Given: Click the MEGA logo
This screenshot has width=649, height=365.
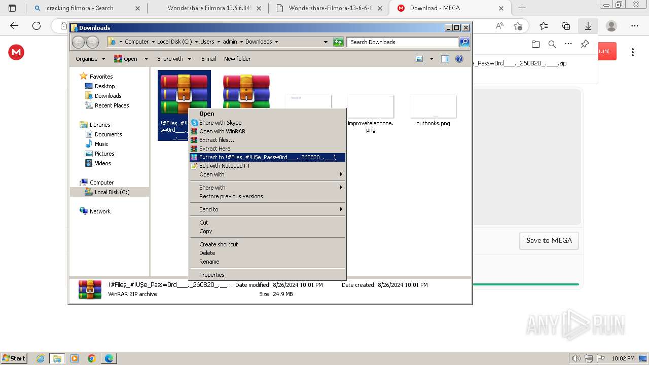Looking at the screenshot, I should (16, 52).
